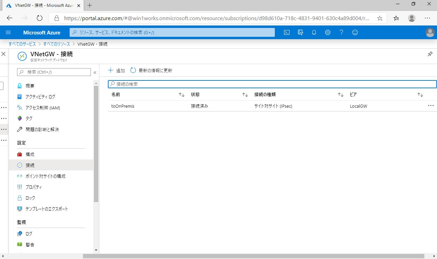
Task: Open アクセス制御 (IAM) menu item
Action: coord(51,108)
